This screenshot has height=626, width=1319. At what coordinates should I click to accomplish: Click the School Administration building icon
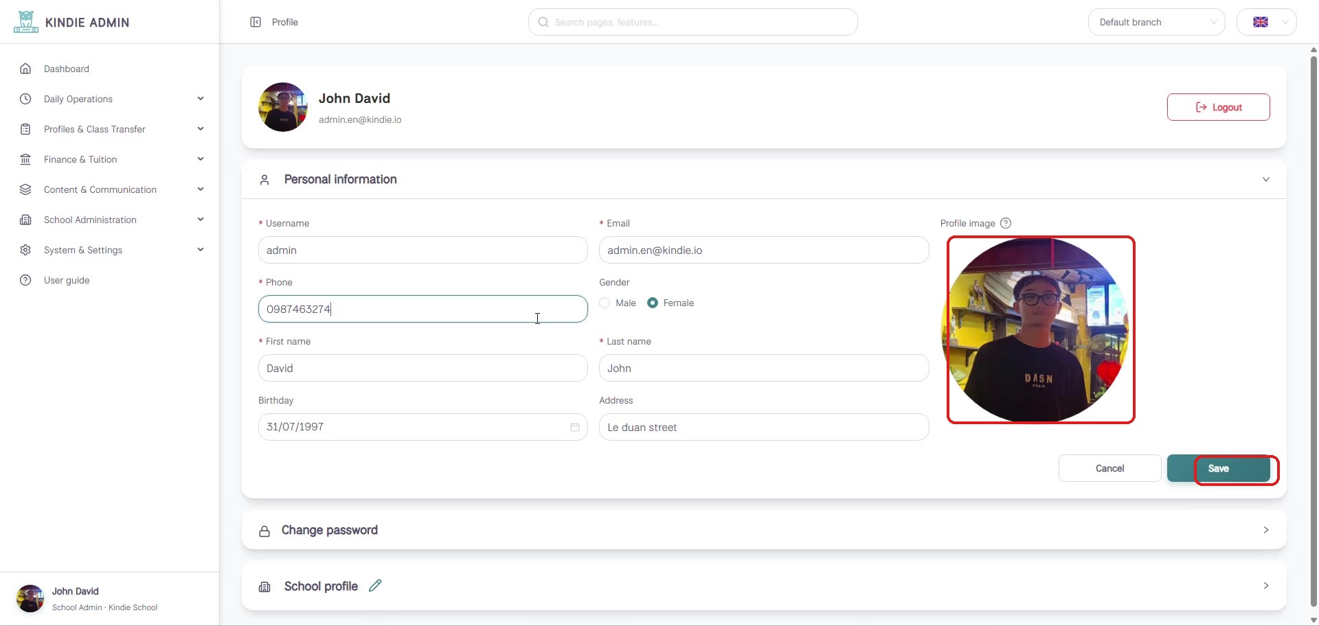pos(25,220)
